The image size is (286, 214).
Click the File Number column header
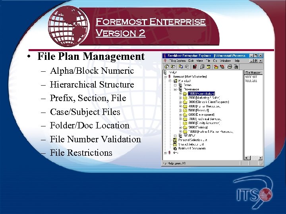click(x=253, y=73)
